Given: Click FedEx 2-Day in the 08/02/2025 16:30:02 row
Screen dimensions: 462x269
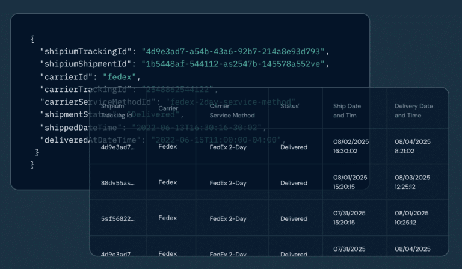Looking at the screenshot, I should click(228, 147).
